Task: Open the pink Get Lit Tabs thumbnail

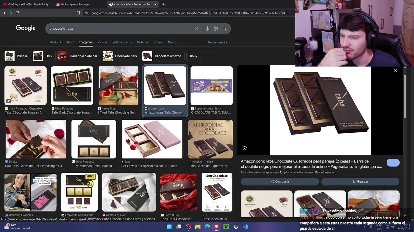Action: point(152,139)
